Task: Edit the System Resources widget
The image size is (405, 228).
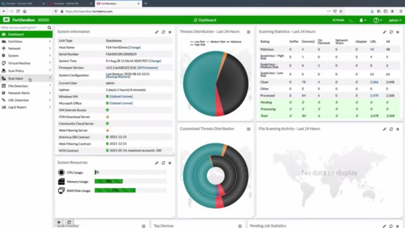Action: [157, 163]
